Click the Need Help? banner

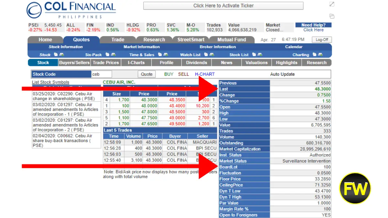pyautogui.click(x=313, y=25)
